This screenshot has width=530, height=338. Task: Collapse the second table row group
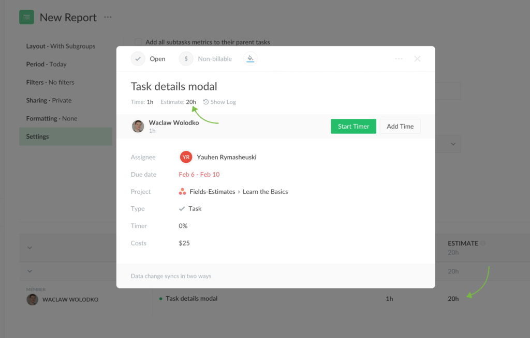click(30, 271)
